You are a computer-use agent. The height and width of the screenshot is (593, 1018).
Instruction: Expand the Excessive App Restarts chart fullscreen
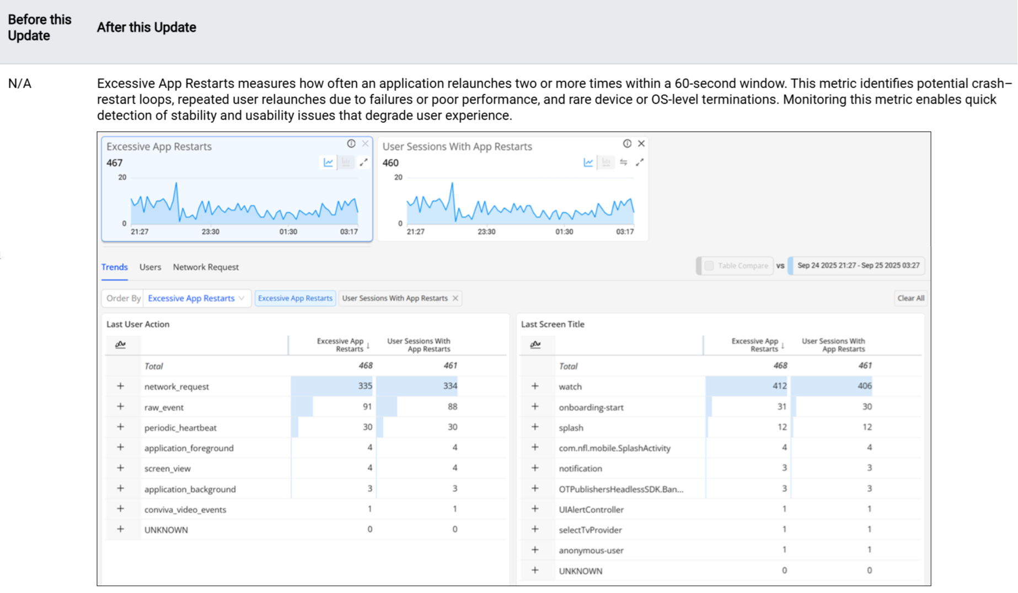(x=364, y=163)
